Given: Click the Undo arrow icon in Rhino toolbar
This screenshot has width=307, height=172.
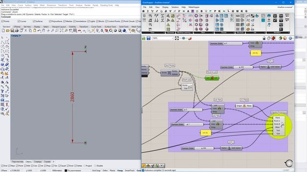Looking at the screenshot, I should click(39, 31).
